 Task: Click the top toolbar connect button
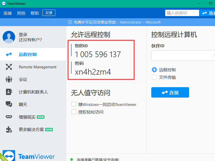(207, 13)
